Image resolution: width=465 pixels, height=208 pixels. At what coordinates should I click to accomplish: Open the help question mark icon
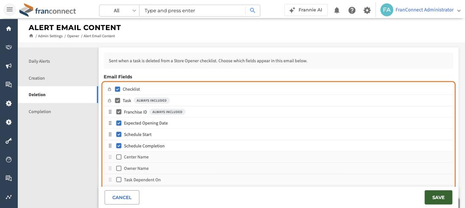[x=352, y=11]
